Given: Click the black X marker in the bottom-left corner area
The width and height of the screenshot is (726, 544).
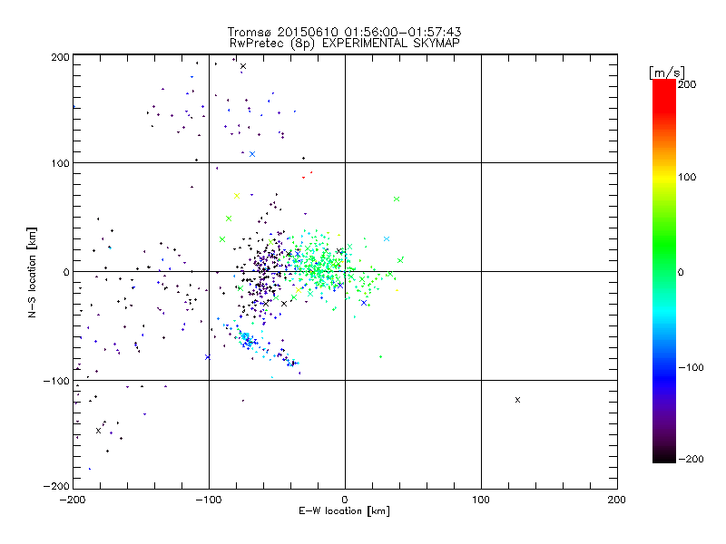Looking at the screenshot, I should (98, 431).
